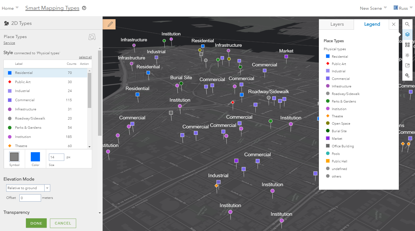The image size is (415, 231).
Task: Click the "undefined" legend entry
Action: tap(339, 169)
